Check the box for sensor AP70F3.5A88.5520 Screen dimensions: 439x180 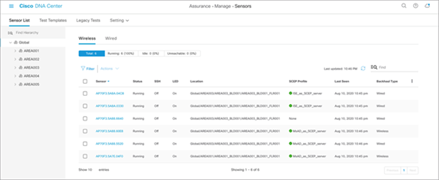pyautogui.click(x=85, y=144)
